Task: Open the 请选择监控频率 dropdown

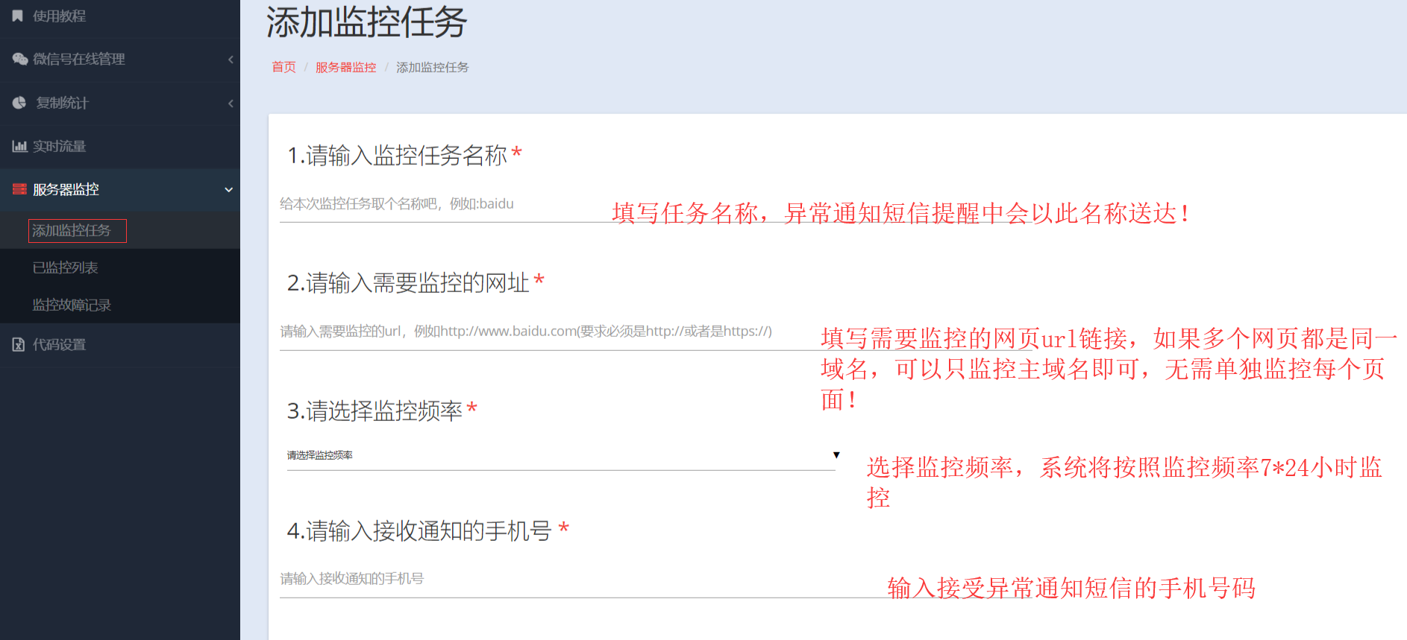Action: pyautogui.click(x=561, y=455)
